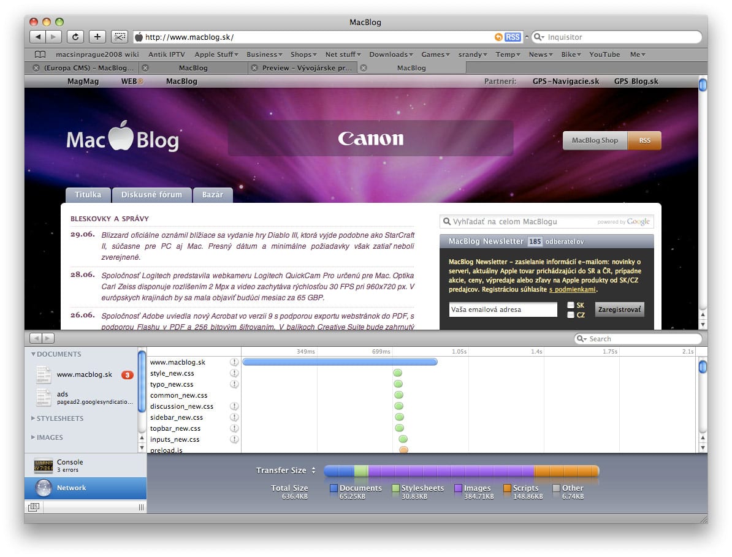Viewport: 732px width, 557px height.
Task: Click the orange RSS button in header
Action: (x=644, y=140)
